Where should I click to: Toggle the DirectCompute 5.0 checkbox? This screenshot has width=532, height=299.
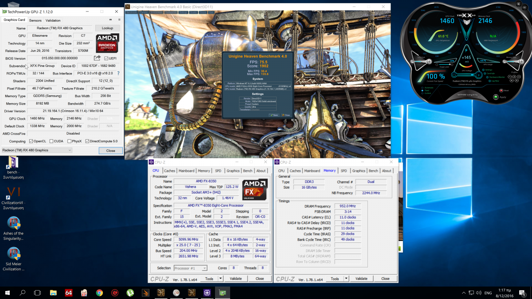tap(88, 141)
